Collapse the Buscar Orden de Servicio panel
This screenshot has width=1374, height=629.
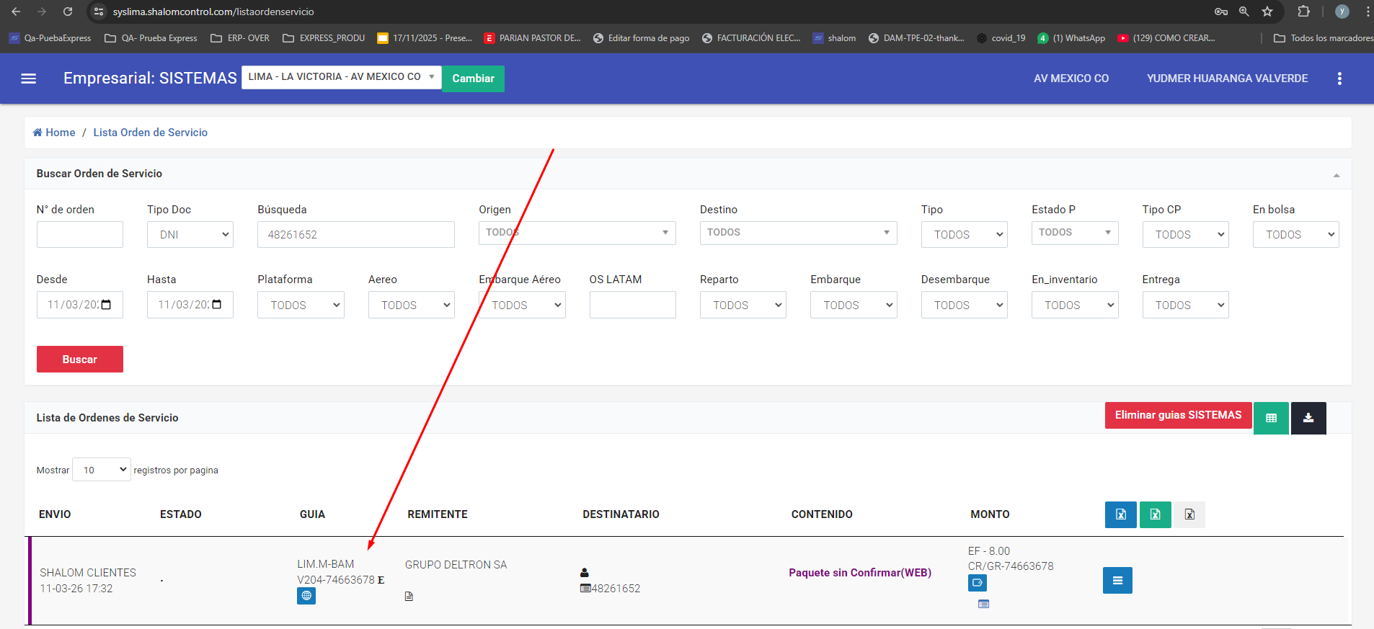tap(1336, 175)
